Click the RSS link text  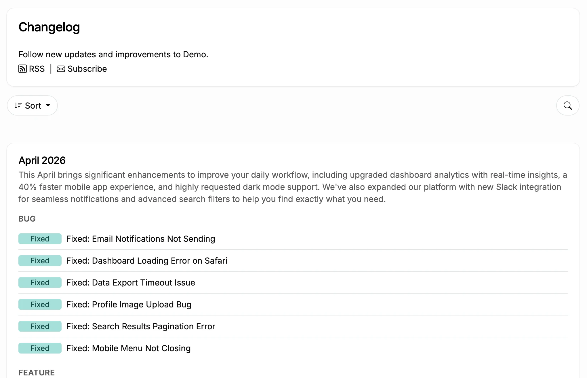point(37,69)
